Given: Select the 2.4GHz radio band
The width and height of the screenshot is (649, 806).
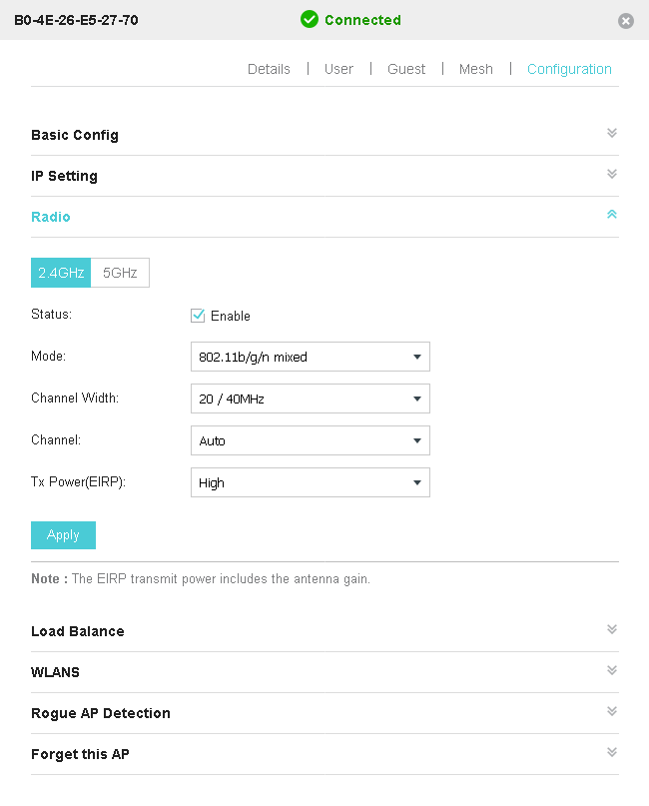Looking at the screenshot, I should pos(61,273).
